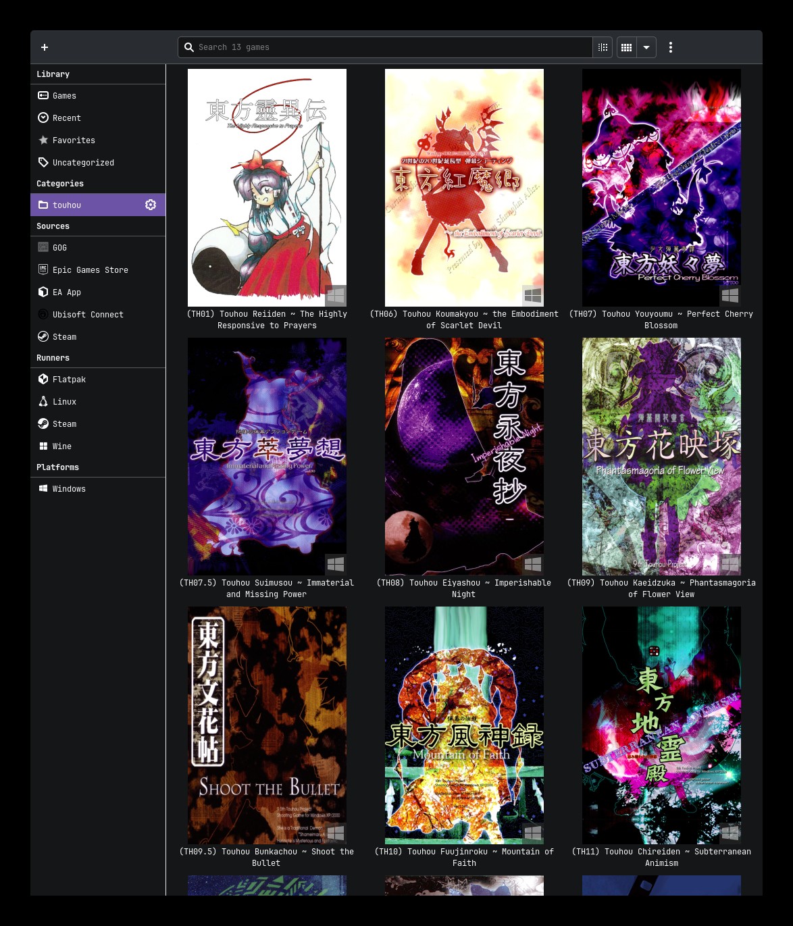Screen dimensions: 793x926
Task: Click TH06 Embodiment of Scarlet Devil title
Action: [x=464, y=319]
